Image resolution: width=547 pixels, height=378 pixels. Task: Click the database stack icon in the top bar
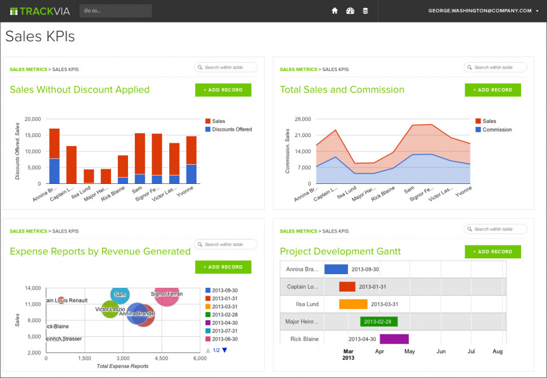(x=365, y=11)
